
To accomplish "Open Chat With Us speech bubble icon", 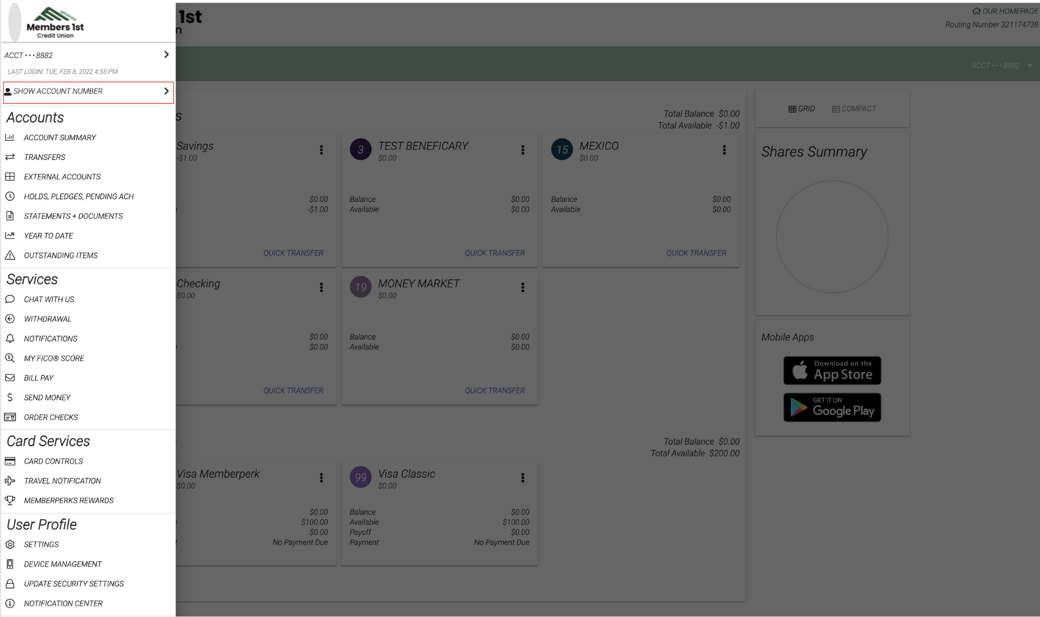I will pos(10,300).
